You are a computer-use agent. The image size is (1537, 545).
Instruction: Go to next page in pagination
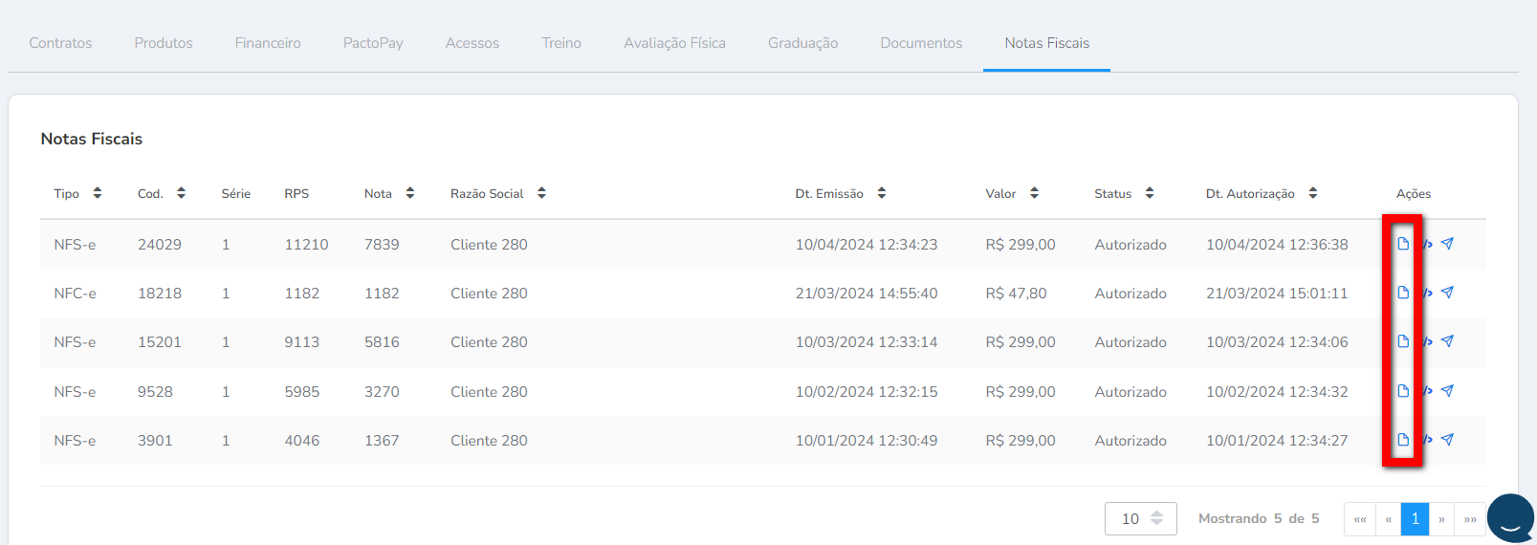point(1441,519)
